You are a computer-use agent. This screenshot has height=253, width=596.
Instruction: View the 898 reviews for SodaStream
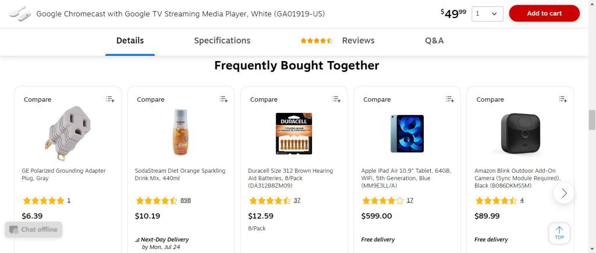tap(186, 200)
